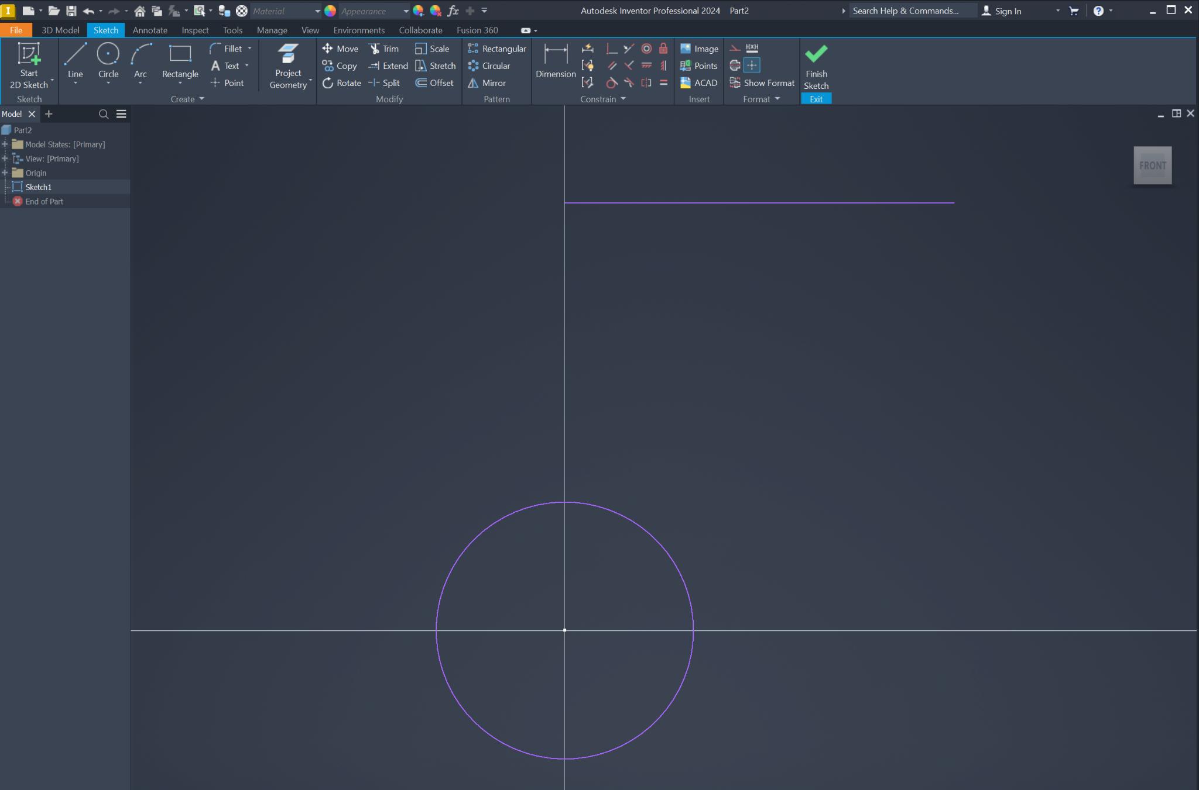
Task: Select the Circle tool
Action: click(x=108, y=61)
